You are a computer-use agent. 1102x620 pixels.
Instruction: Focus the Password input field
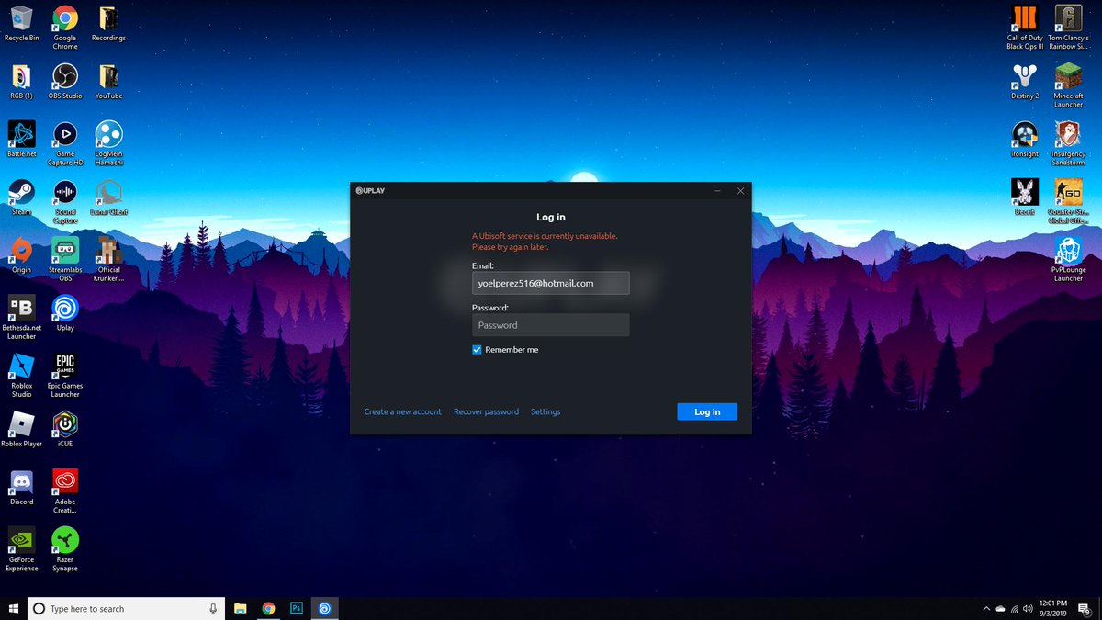point(551,325)
